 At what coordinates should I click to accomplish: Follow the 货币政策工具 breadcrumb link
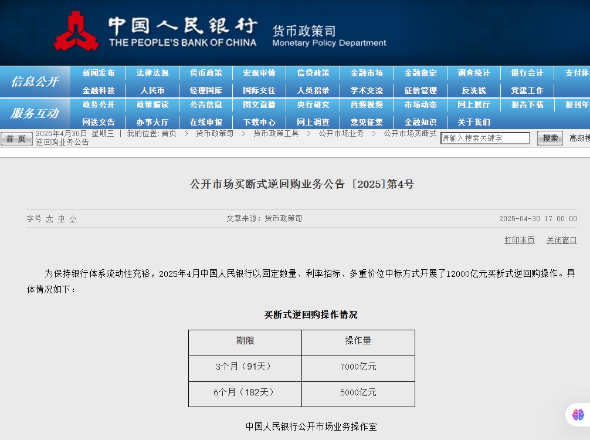[x=276, y=134]
